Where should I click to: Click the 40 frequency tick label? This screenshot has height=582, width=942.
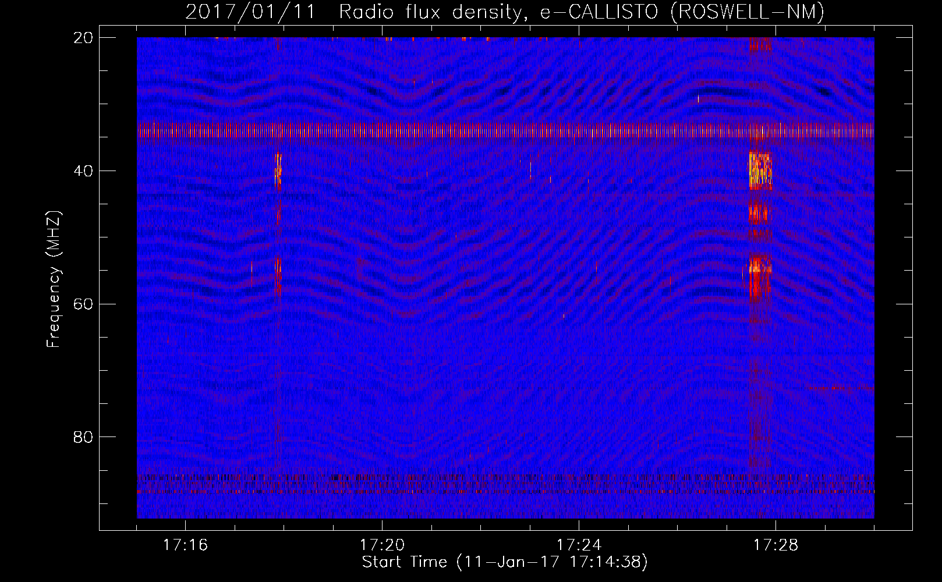pyautogui.click(x=84, y=171)
